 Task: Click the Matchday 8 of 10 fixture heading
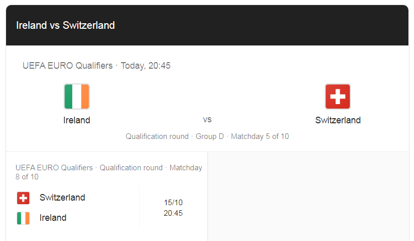(109, 172)
